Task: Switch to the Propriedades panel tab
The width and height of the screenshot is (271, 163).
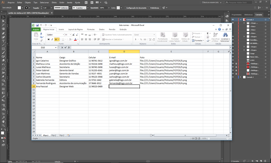Action: tap(237, 15)
